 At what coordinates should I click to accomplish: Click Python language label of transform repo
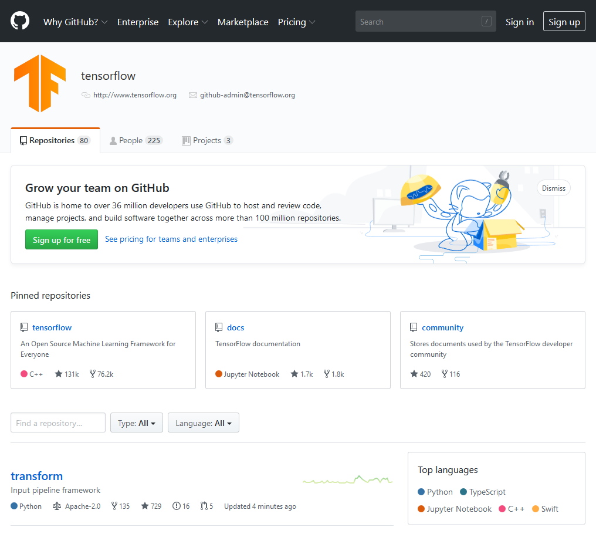point(31,506)
